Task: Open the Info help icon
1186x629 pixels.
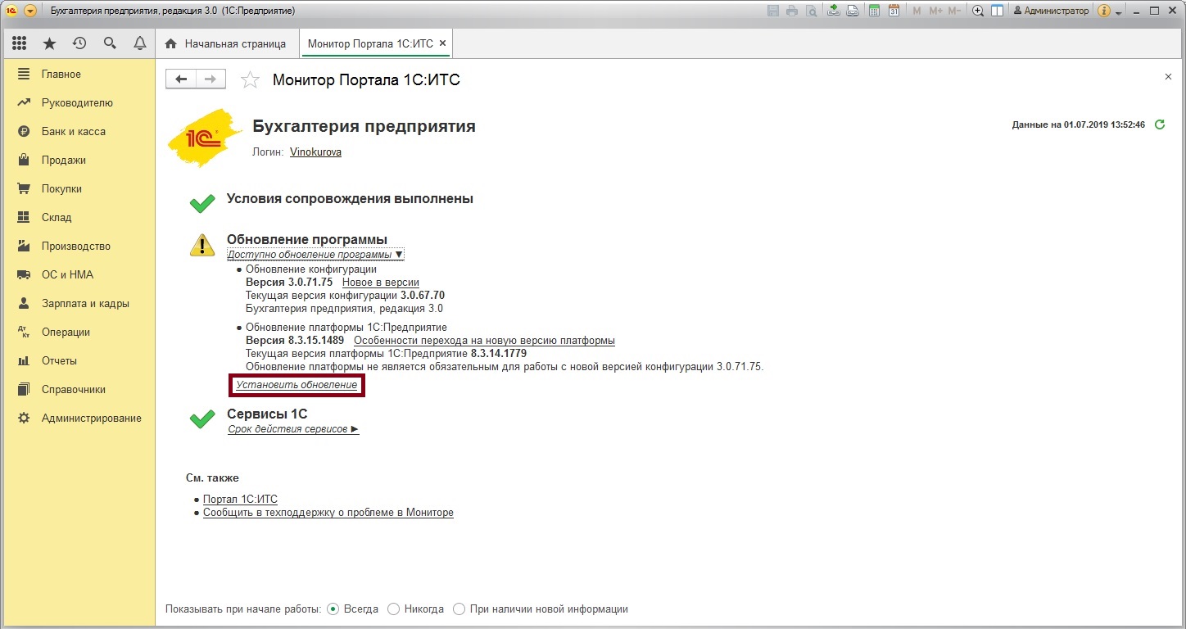Action: click(1103, 11)
